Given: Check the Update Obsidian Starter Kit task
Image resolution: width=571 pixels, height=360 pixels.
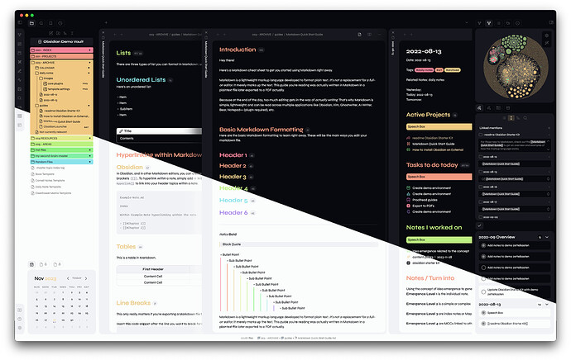Looking at the screenshot, I should [x=483, y=291].
